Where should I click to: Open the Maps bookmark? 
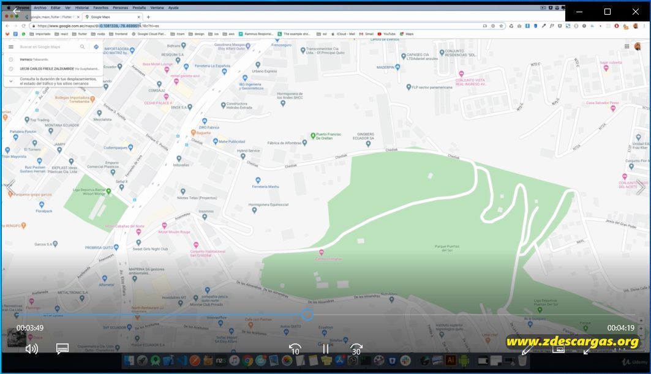407,34
